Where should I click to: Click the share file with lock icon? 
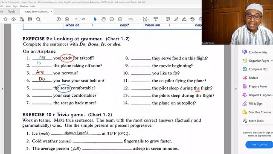(22, 19)
